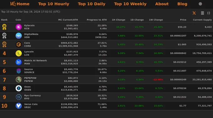Open the settings gear icon
Image resolution: width=213 pixels, height=118 pixels.
[200, 4]
